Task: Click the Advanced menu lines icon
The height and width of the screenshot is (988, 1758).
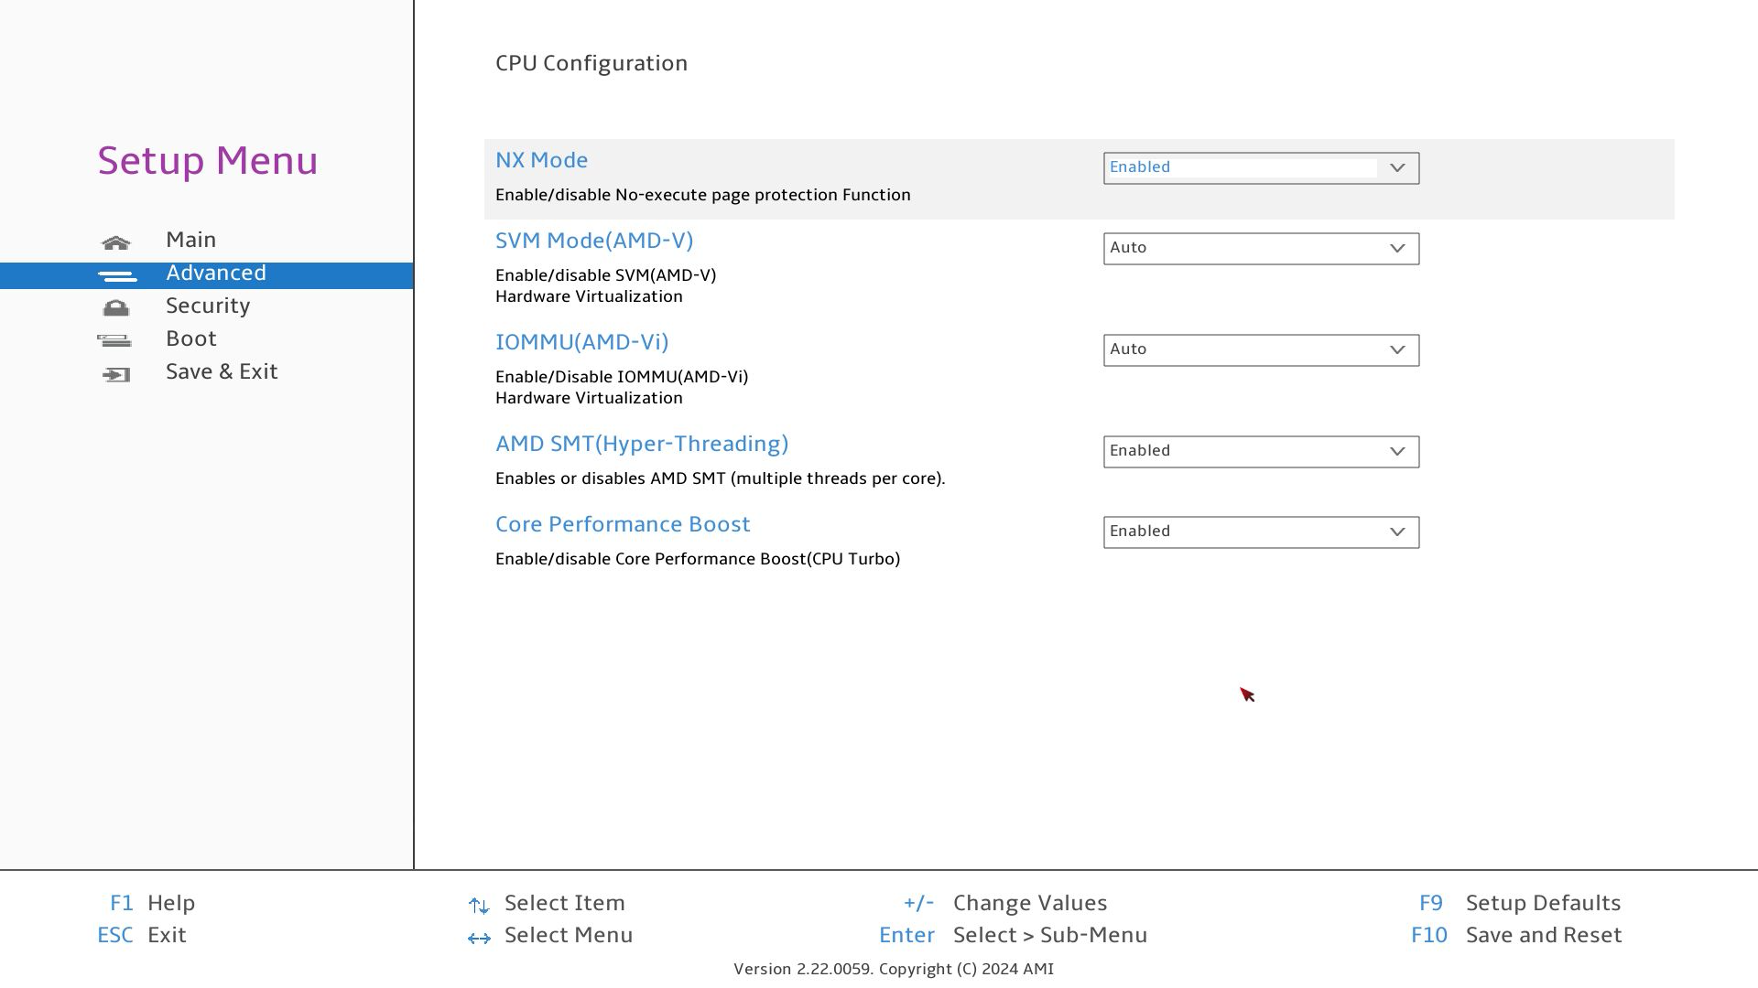Action: (x=116, y=275)
